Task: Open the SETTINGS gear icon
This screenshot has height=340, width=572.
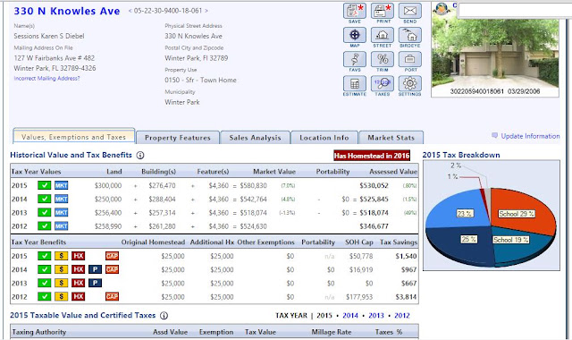Action: point(410,83)
